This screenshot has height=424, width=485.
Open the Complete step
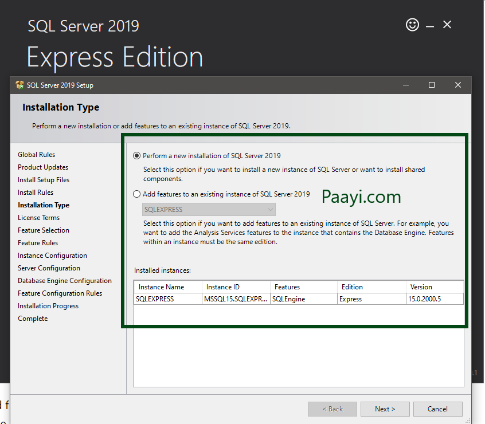click(33, 318)
